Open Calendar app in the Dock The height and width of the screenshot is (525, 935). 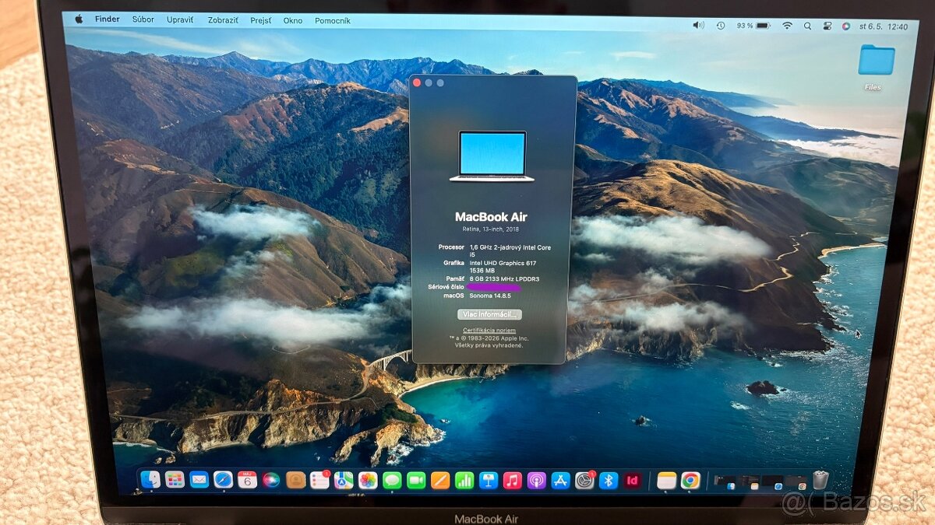pyautogui.click(x=247, y=480)
